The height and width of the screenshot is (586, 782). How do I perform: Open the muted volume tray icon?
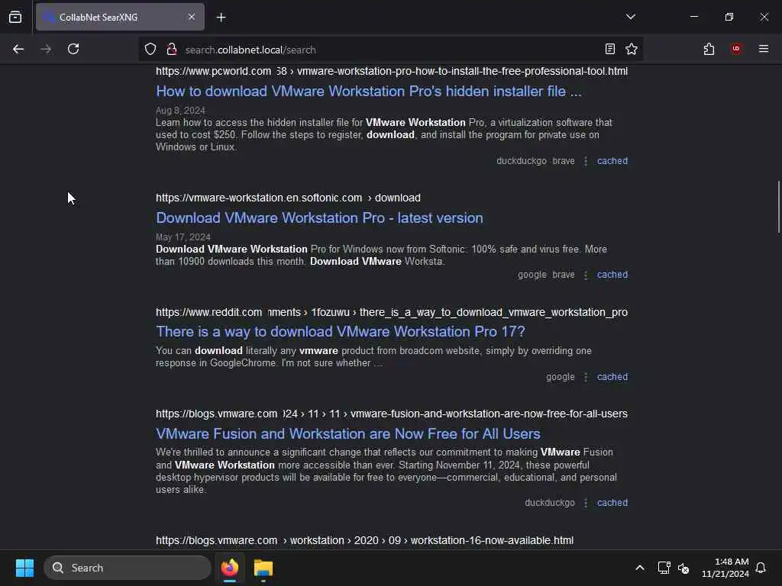tap(683, 568)
